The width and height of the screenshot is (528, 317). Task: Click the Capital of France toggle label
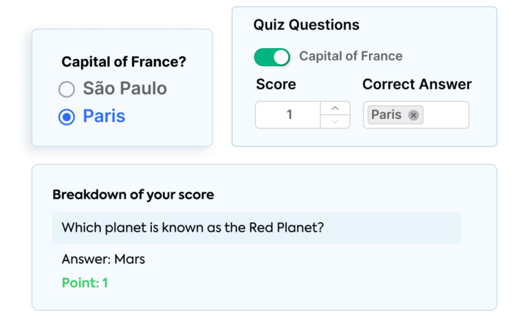[351, 56]
